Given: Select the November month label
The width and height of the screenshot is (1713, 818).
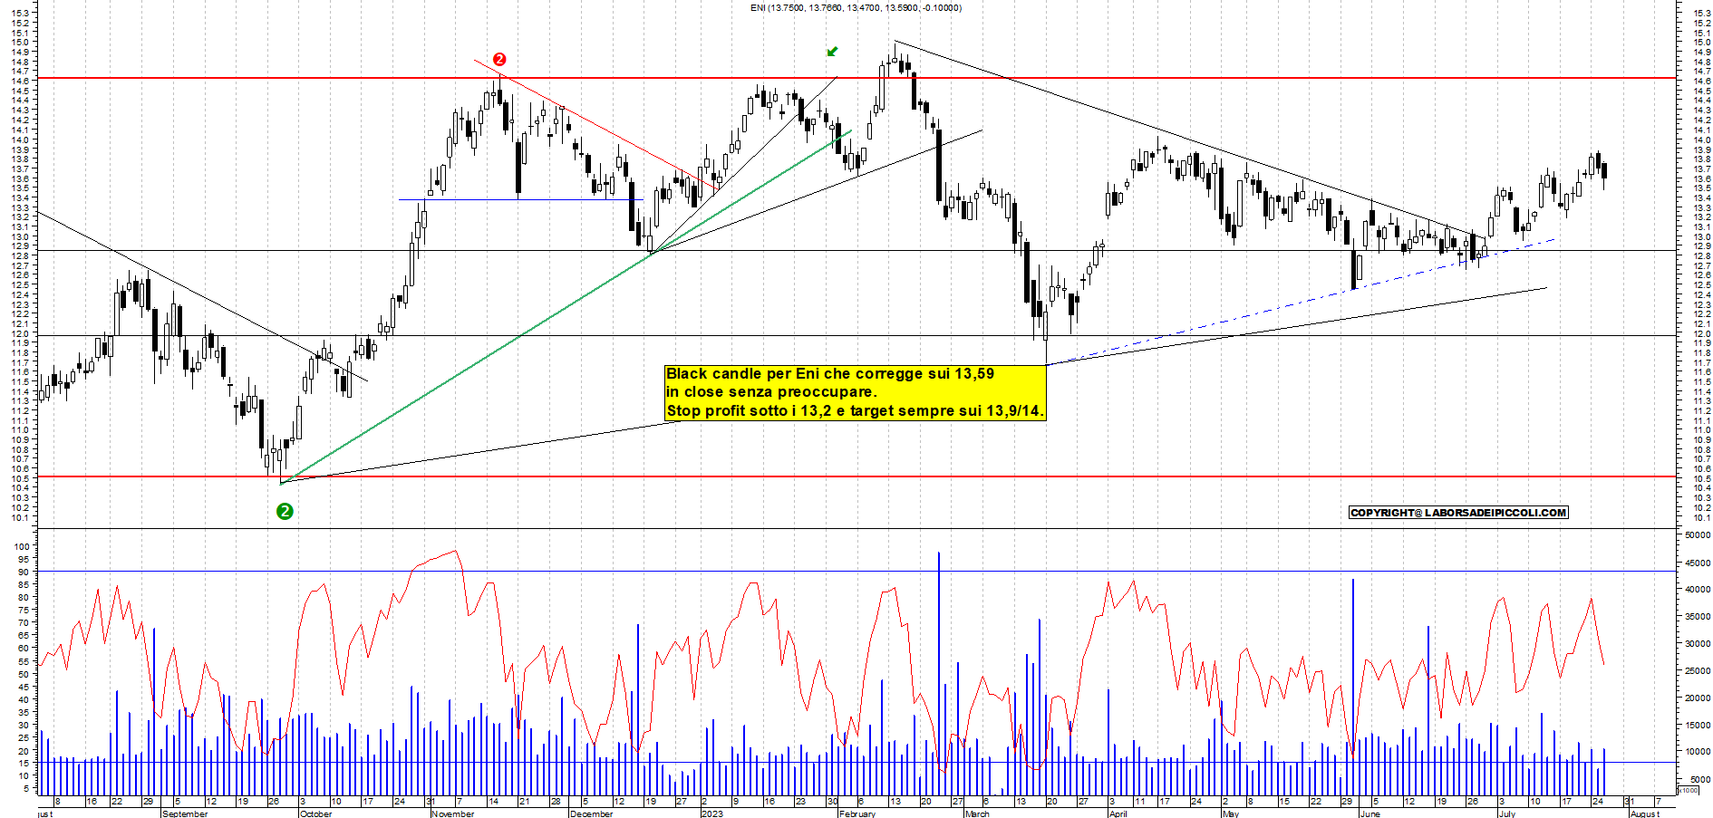Looking at the screenshot, I should tap(453, 813).
